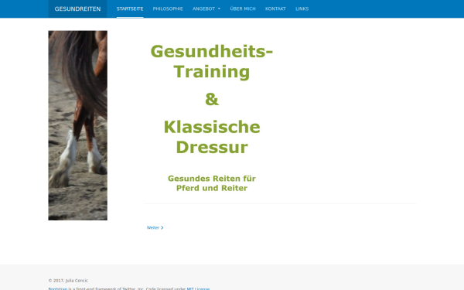The image size is (464, 290).
Task: Navigate to the KONTAKT page
Action: tap(275, 9)
